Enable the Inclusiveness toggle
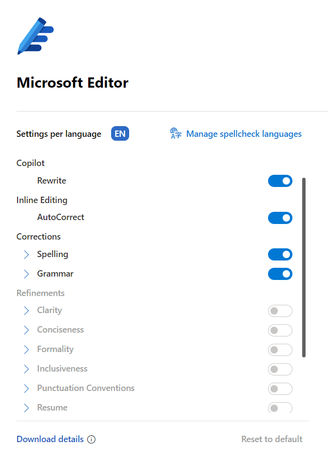 click(280, 369)
